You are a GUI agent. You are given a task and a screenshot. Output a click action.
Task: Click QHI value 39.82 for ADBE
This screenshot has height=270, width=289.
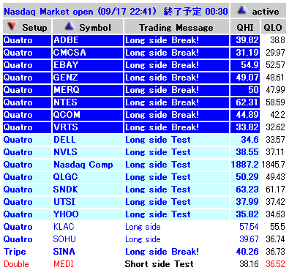[x=245, y=40]
